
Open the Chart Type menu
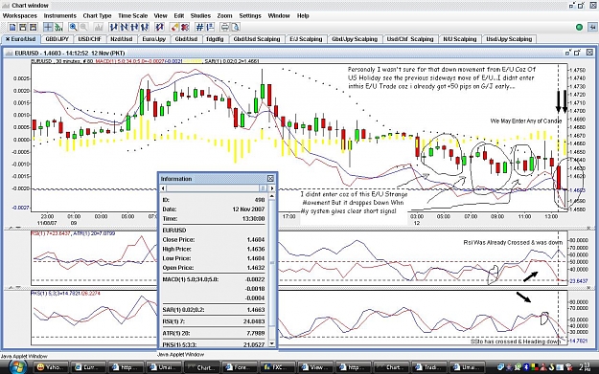coord(97,15)
